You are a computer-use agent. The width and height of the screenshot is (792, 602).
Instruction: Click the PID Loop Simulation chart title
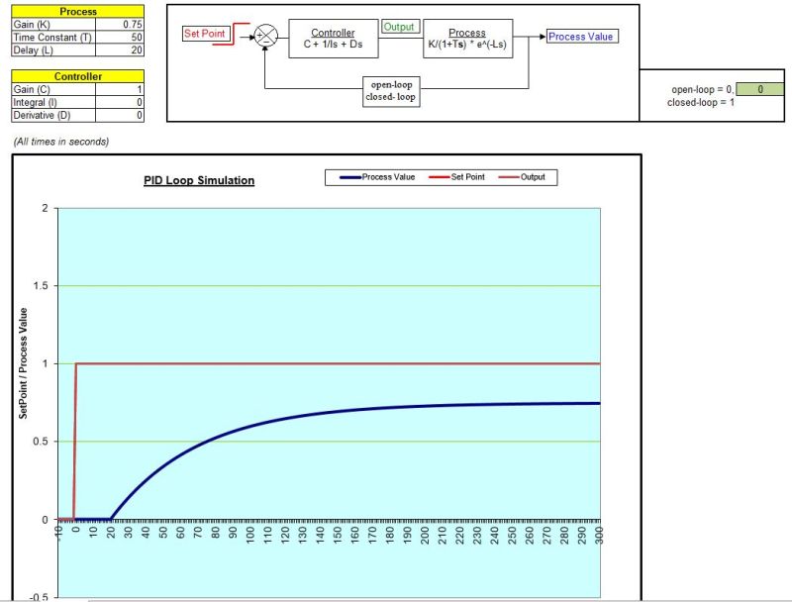point(198,180)
